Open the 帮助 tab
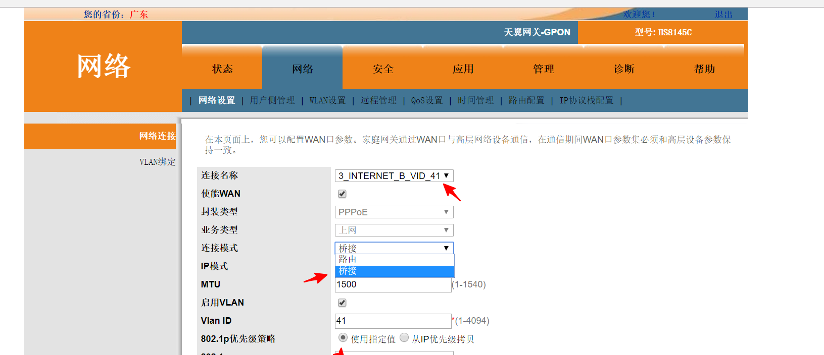824x355 pixels. click(x=704, y=69)
